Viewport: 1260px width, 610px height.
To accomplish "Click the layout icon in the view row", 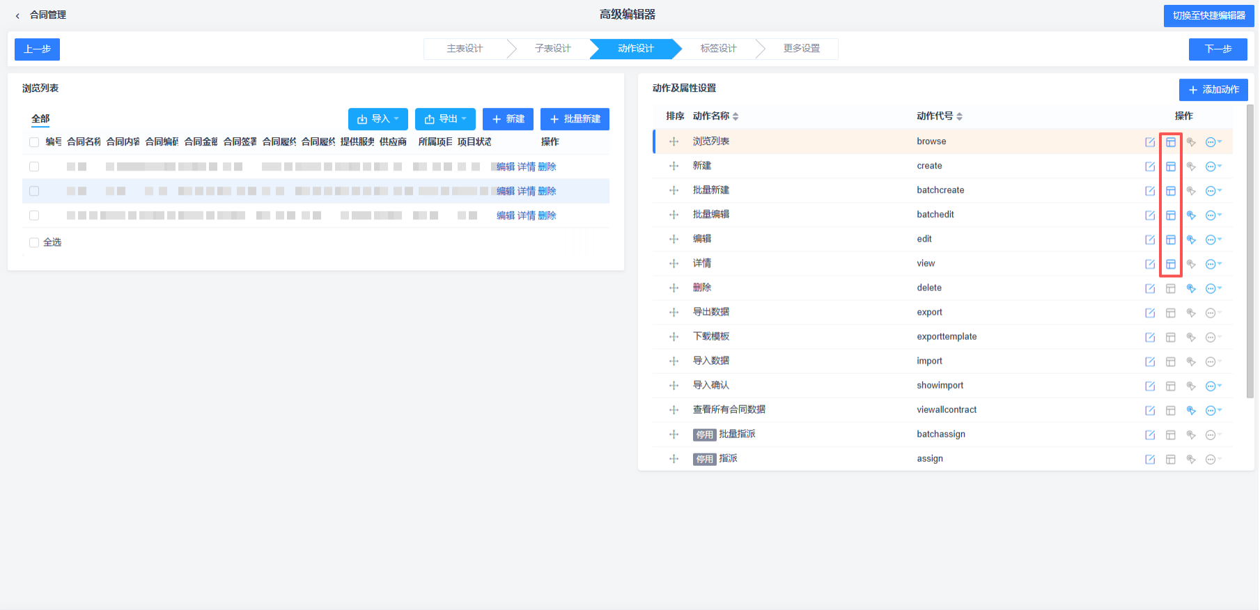I will pos(1171,264).
